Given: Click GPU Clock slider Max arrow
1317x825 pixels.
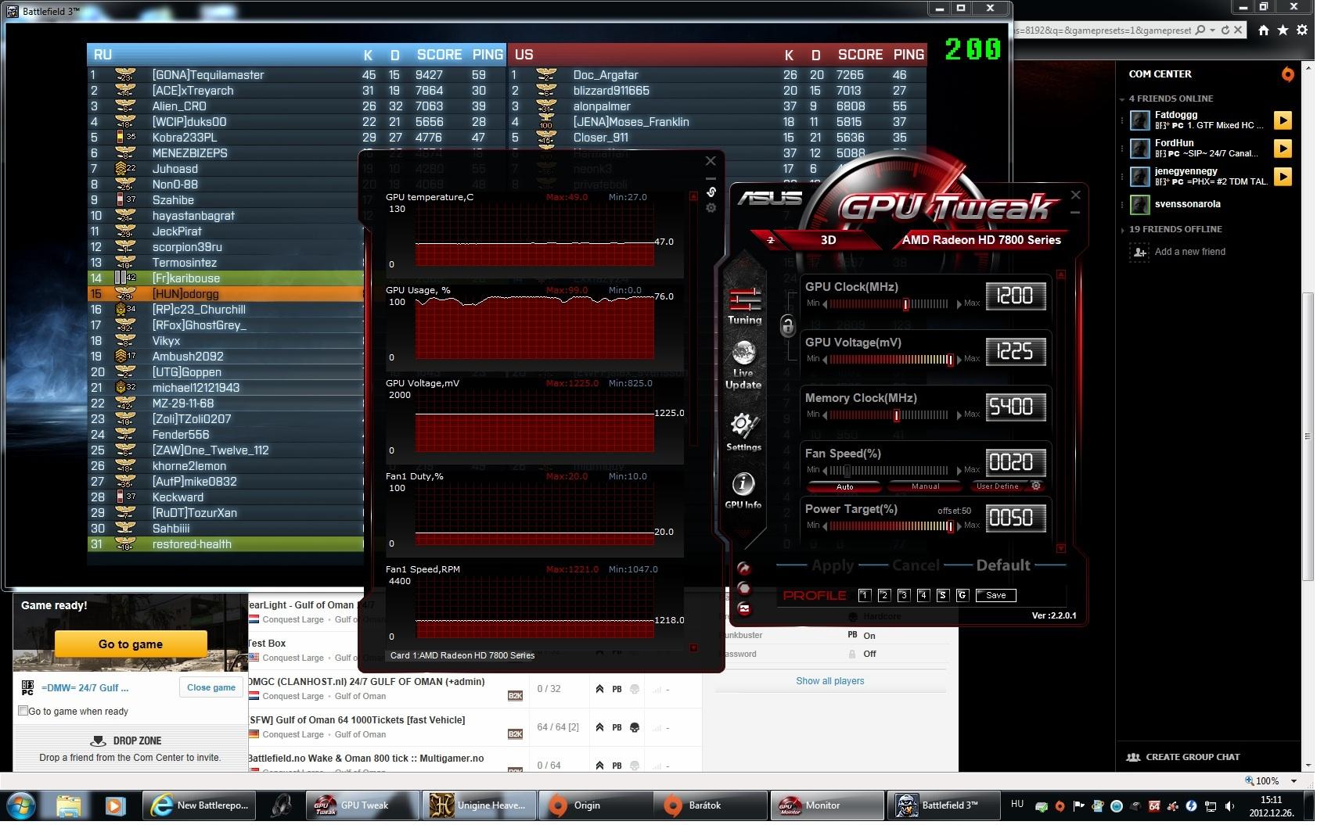Looking at the screenshot, I should 959,304.
